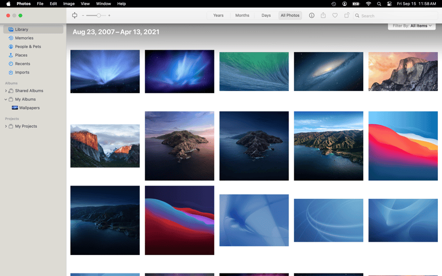This screenshot has width=442, height=276.
Task: Open the Photos app menu
Action: 24,4
